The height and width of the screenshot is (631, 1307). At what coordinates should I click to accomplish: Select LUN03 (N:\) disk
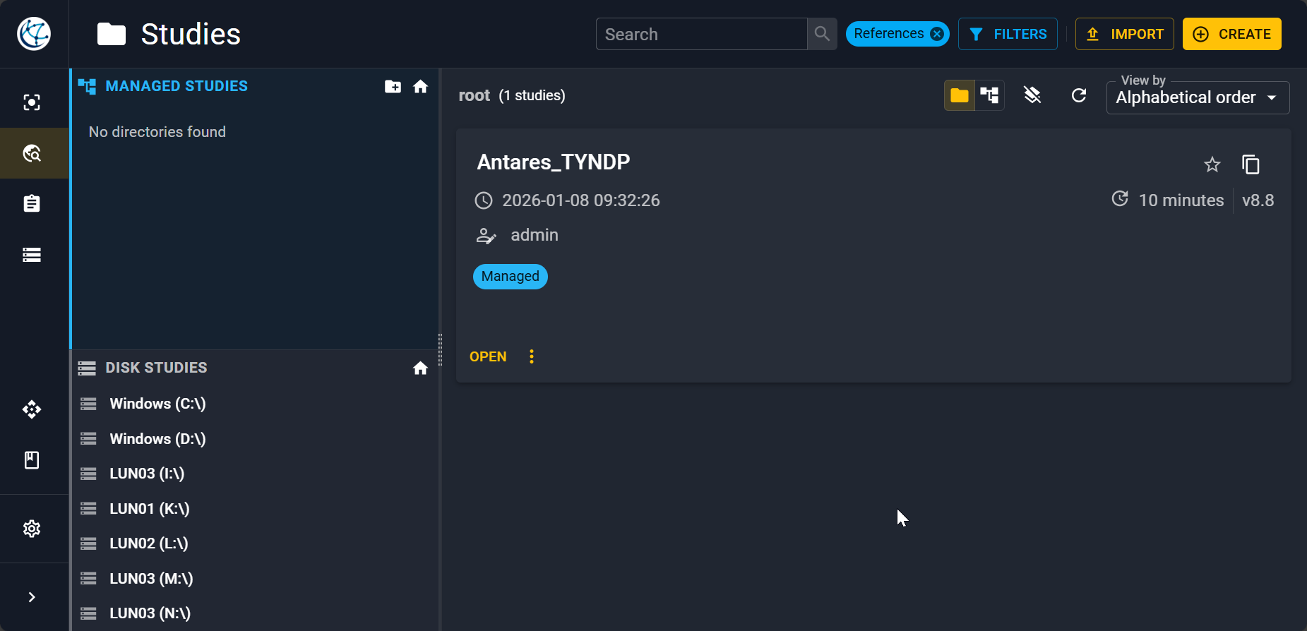[x=254, y=613]
